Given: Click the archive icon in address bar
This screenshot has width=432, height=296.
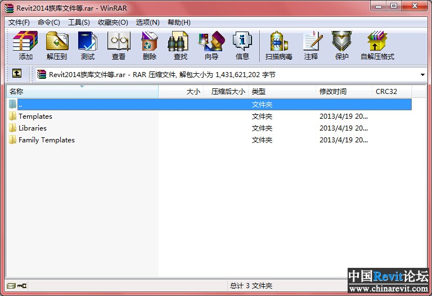Looking at the screenshot, I should 42,74.
